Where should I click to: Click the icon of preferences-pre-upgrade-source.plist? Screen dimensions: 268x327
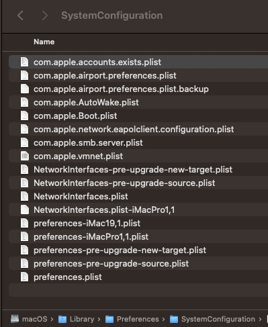tap(24, 263)
